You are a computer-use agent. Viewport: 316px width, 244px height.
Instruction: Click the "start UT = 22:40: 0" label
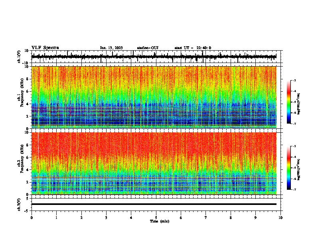[193, 48]
